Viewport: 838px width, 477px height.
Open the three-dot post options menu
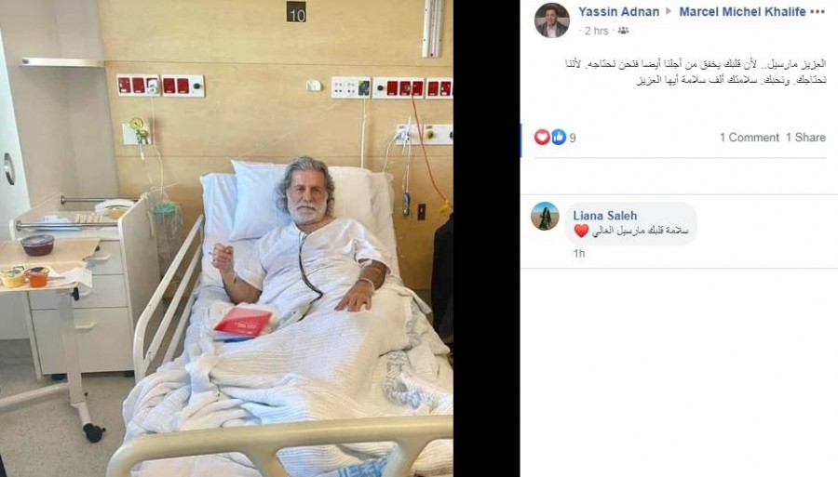[x=818, y=12]
